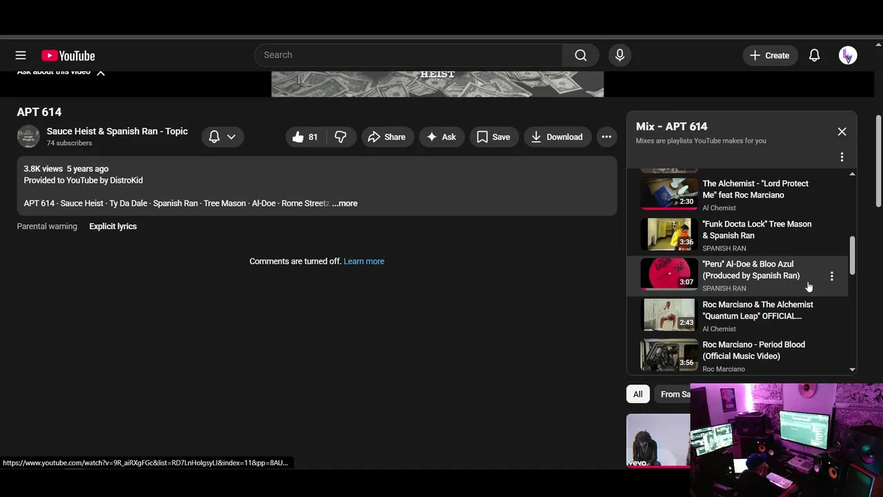Open Learn more about comments link
Image resolution: width=883 pixels, height=497 pixels.
point(364,262)
